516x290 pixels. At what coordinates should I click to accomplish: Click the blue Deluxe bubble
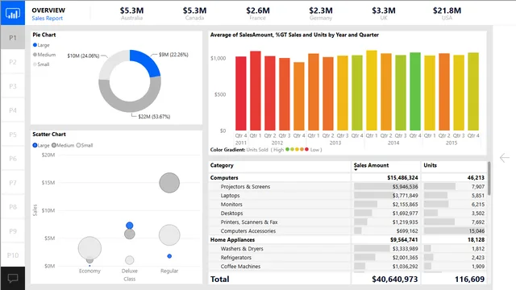pyautogui.click(x=129, y=226)
